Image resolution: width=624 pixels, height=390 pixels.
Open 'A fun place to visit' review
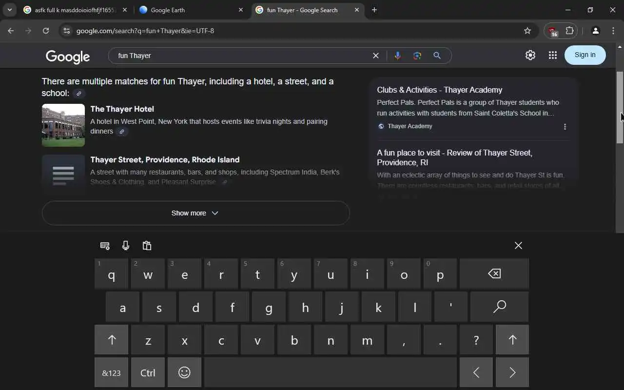click(454, 157)
